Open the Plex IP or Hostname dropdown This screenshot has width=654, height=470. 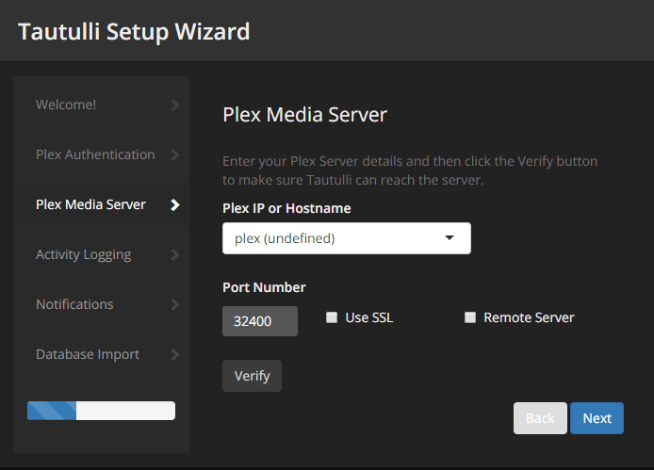(346, 238)
